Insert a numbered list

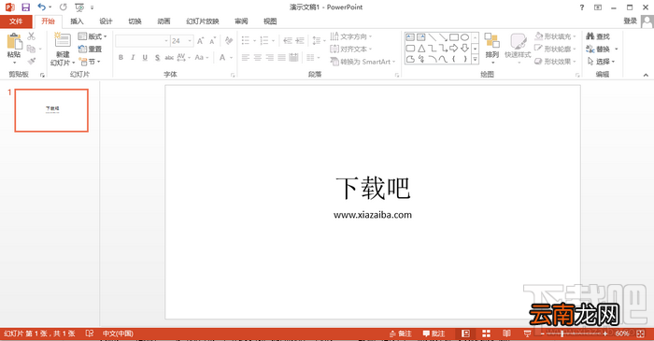click(264, 40)
